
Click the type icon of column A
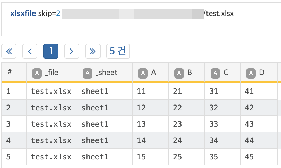[143, 73]
